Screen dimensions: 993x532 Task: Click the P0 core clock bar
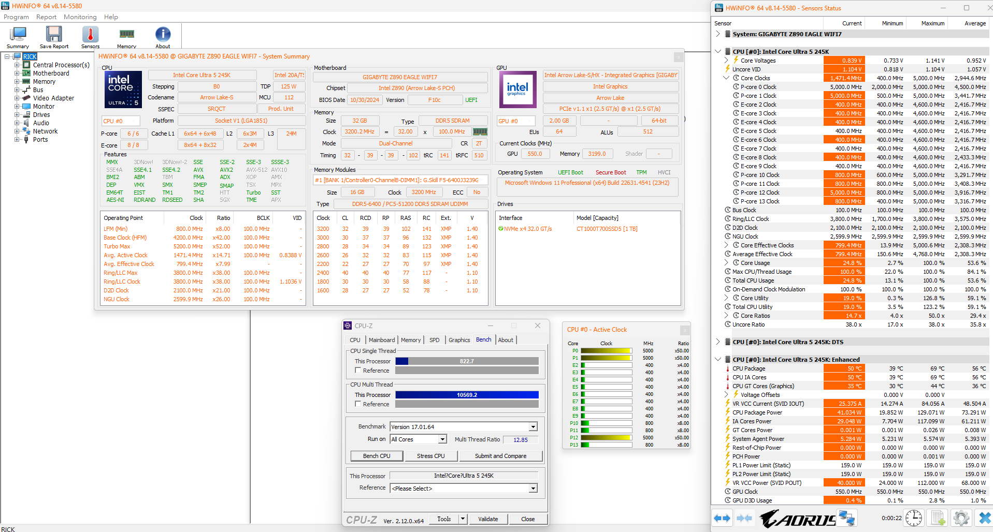click(x=607, y=351)
